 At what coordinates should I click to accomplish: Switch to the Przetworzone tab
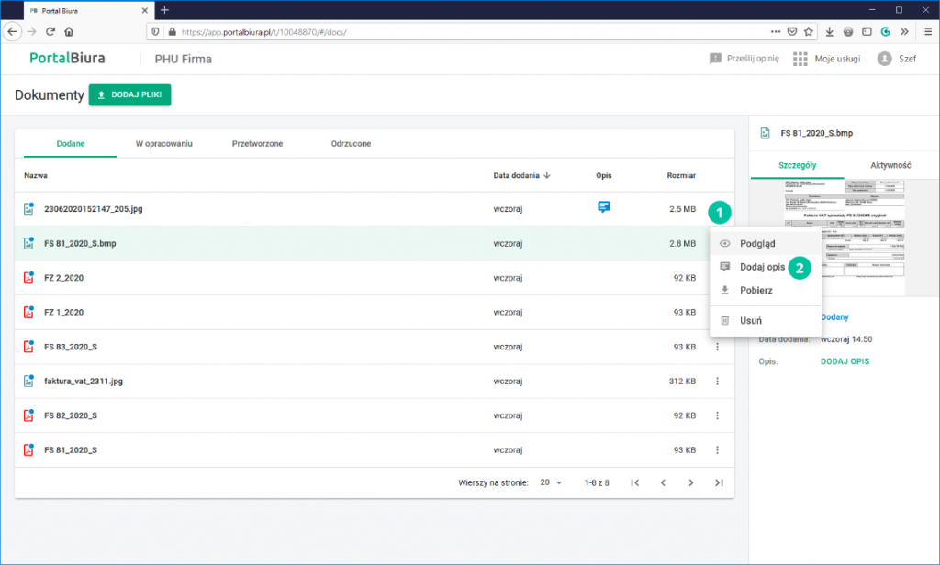(257, 144)
